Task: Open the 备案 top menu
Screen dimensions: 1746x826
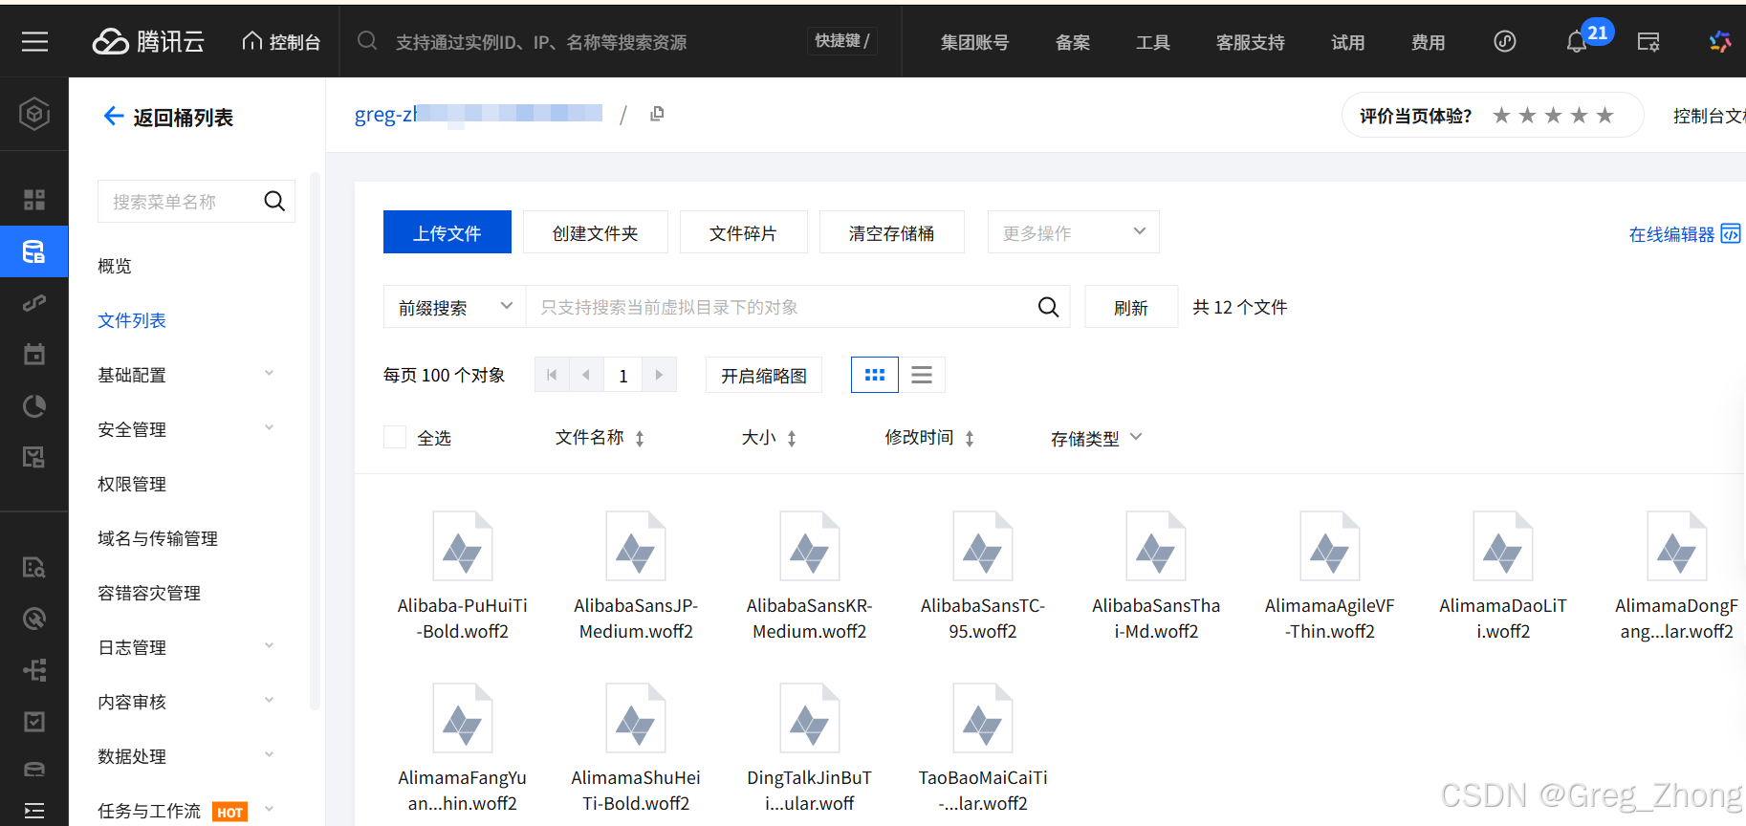Action: click(x=1073, y=42)
